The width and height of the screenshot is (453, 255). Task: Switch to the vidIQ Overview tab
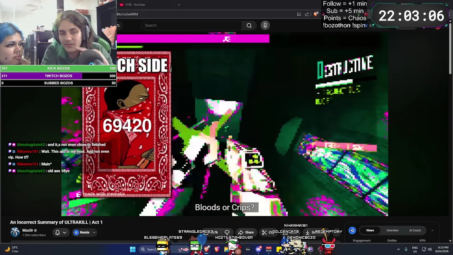click(392, 231)
